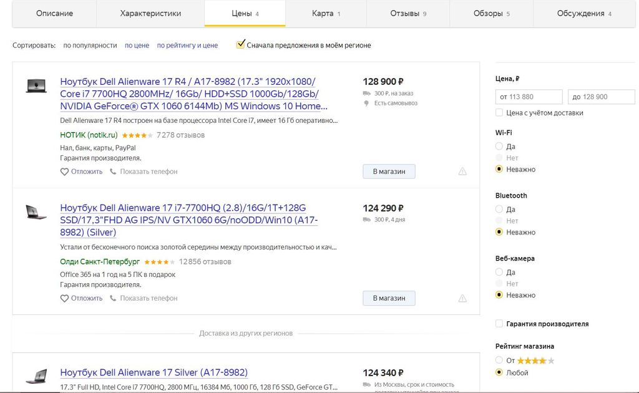Report the Олди offer via warning triangle
639x393 pixels.
pos(462,298)
